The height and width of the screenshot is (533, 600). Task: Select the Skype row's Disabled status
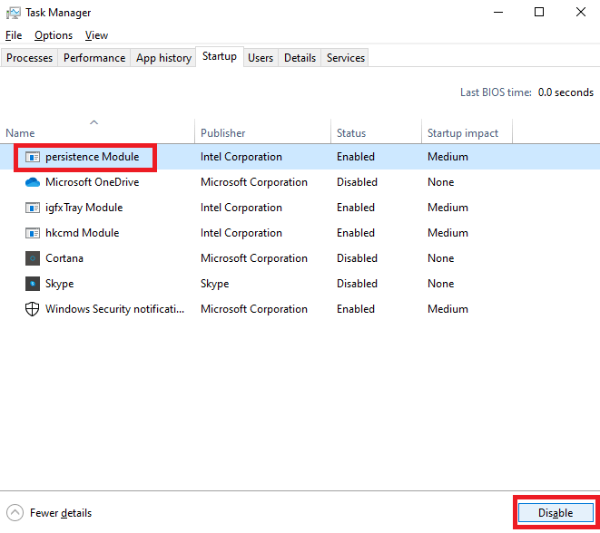pyautogui.click(x=357, y=284)
